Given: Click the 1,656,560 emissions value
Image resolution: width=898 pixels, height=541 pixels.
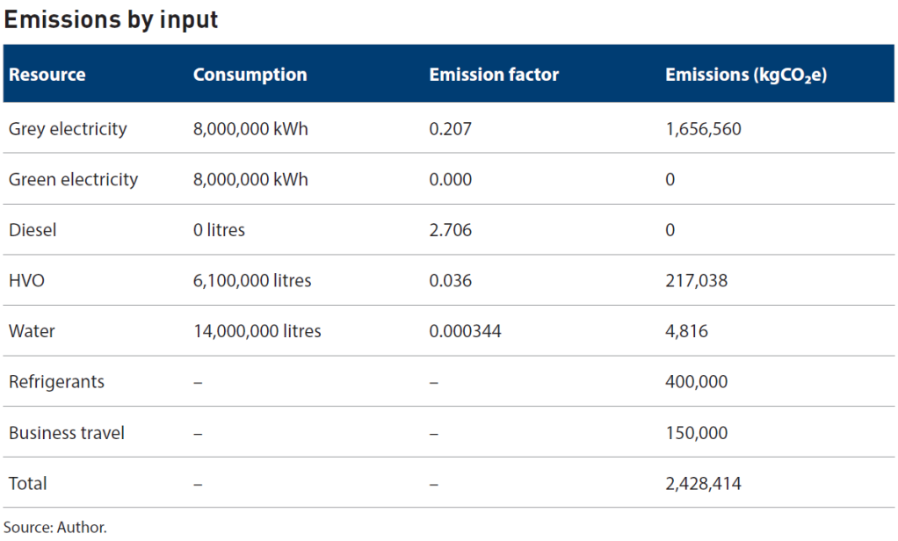Looking at the screenshot, I should (x=703, y=129).
